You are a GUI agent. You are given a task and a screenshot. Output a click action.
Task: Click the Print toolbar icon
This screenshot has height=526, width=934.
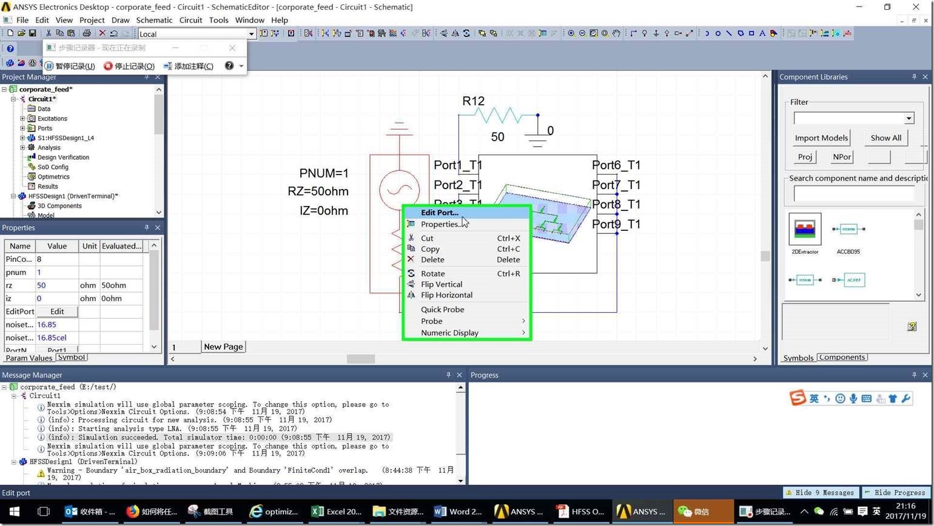coord(87,33)
